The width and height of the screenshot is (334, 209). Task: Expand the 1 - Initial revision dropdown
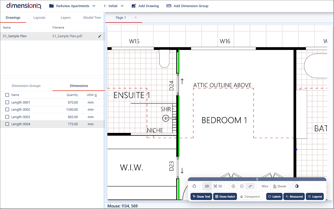[114, 6]
